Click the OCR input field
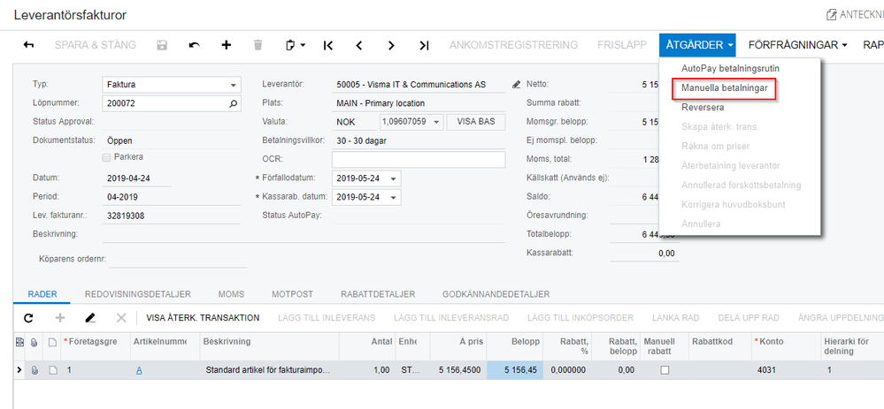The width and height of the screenshot is (884, 409). [x=419, y=159]
